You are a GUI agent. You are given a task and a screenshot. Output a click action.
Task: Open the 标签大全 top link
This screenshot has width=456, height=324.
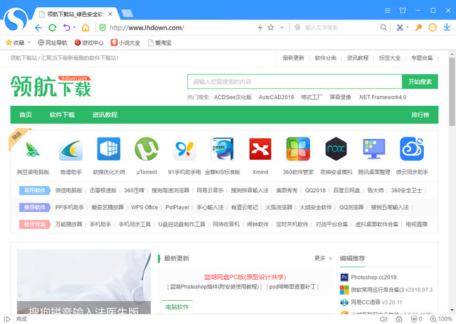point(389,58)
